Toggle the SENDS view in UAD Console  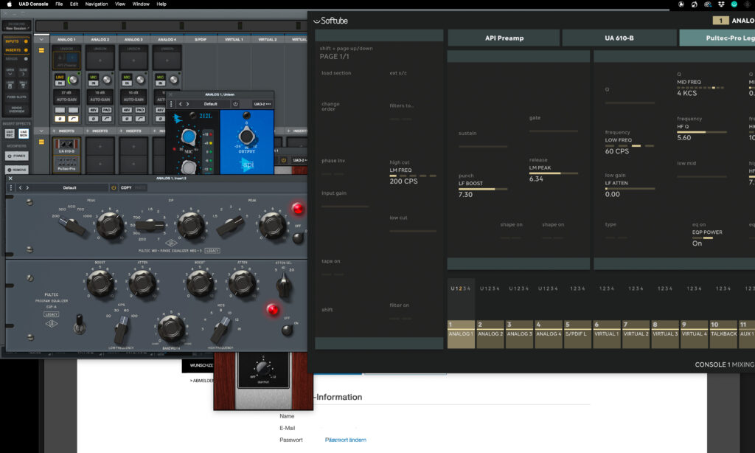16,59
